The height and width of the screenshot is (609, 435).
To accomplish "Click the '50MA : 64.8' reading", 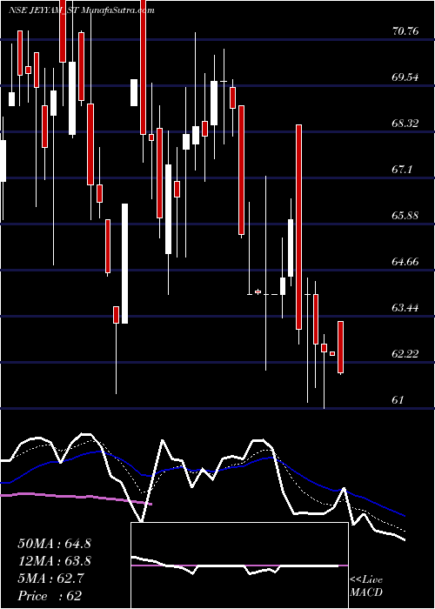I will [54, 544].
